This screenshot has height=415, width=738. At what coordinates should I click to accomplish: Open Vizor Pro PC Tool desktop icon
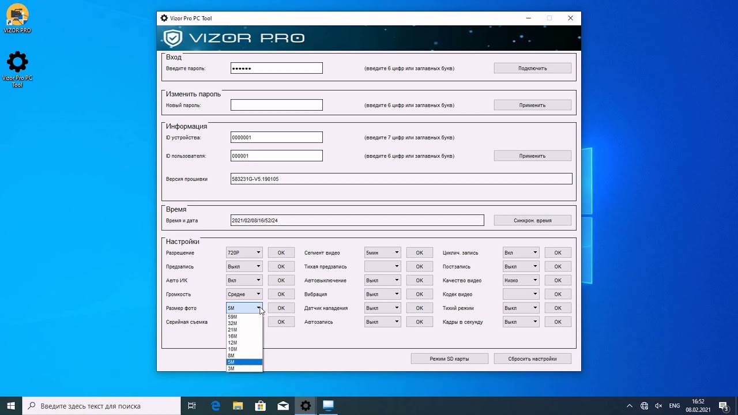coord(17,69)
